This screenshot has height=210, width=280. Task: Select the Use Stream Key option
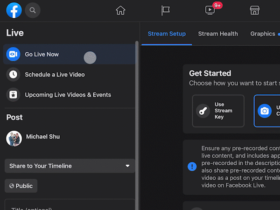click(x=218, y=111)
